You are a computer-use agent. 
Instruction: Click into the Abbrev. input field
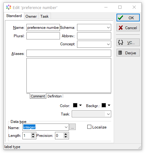pos(94,36)
